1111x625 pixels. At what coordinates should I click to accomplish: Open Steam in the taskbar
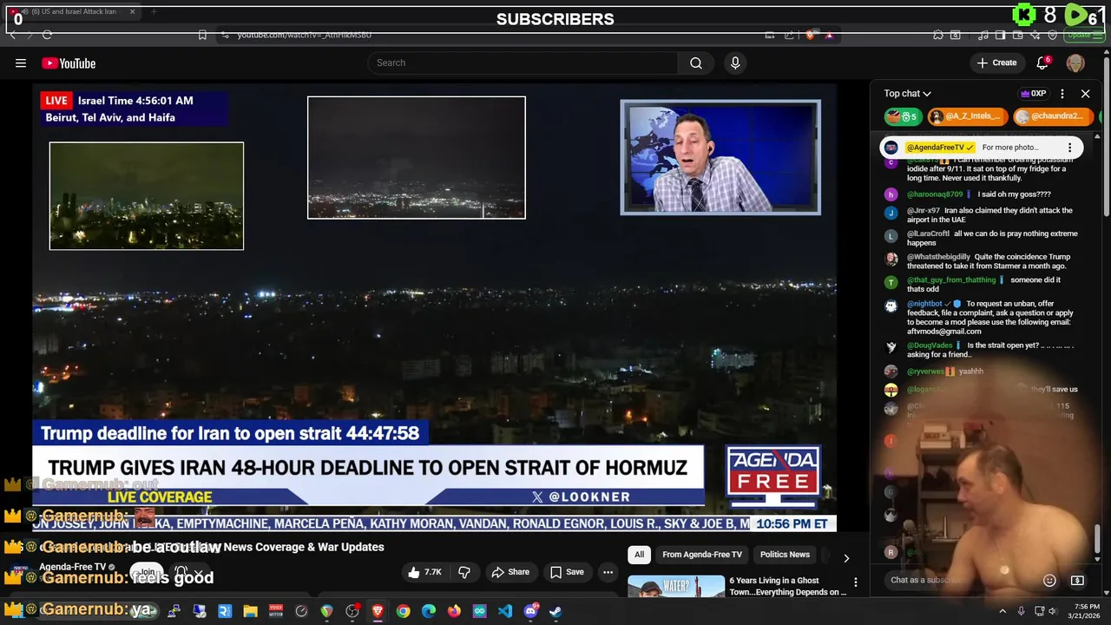click(x=555, y=611)
